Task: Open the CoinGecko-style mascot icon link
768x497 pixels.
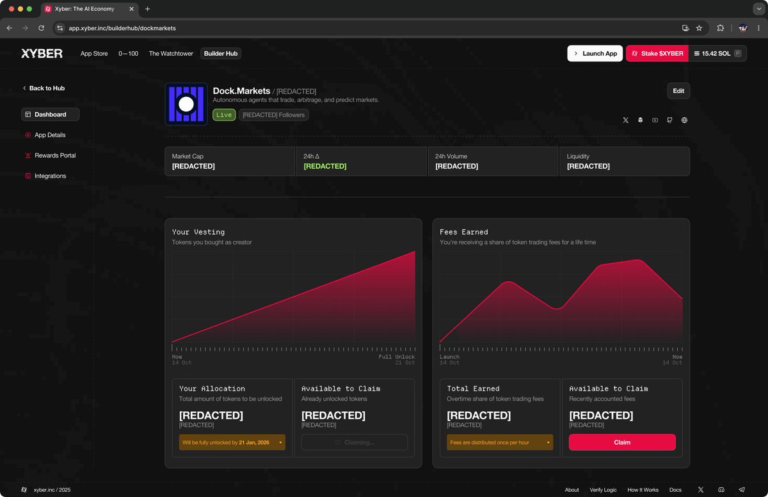Action: pos(640,120)
